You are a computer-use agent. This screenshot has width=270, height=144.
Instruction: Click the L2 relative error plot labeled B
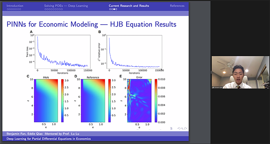pos(134,52)
